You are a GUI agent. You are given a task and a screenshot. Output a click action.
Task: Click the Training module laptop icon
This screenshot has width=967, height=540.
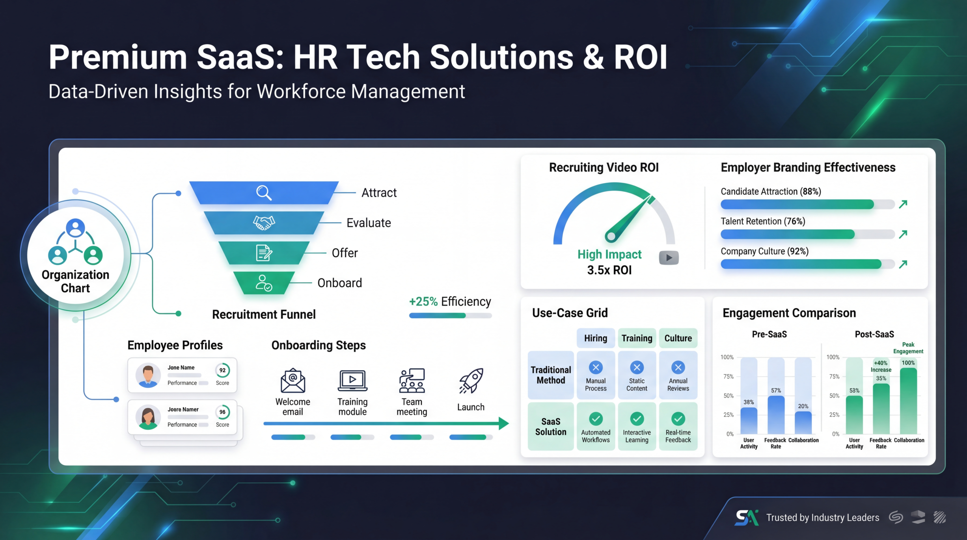click(352, 381)
